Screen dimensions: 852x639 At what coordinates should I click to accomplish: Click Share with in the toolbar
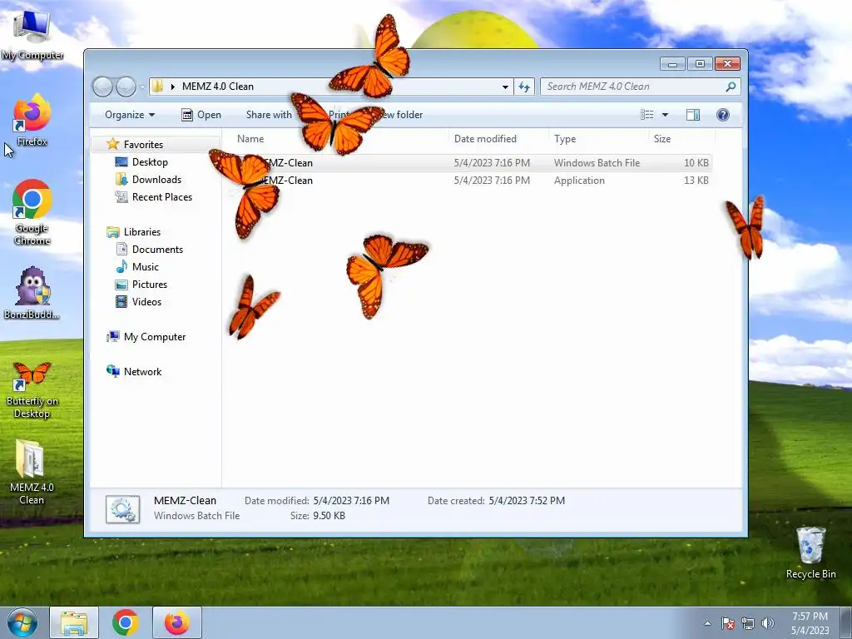pyautogui.click(x=269, y=115)
